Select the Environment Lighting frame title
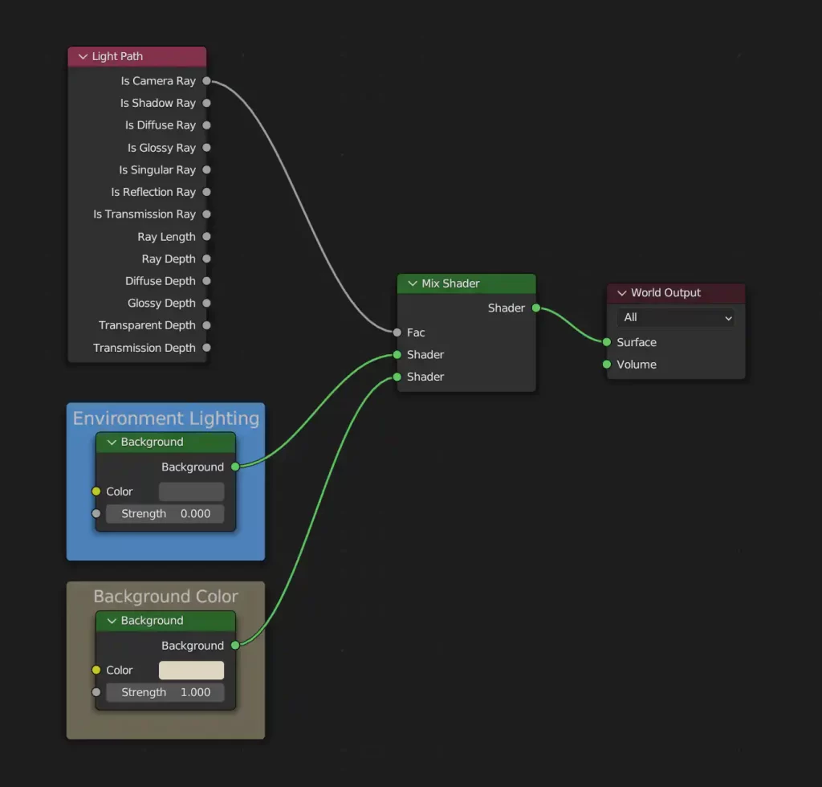Viewport: 822px width, 787px height. click(x=165, y=418)
